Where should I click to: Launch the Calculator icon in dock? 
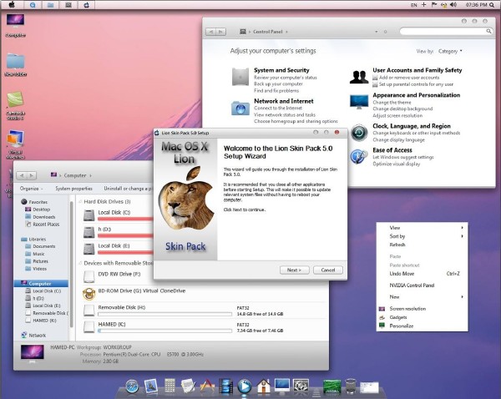(x=170, y=386)
